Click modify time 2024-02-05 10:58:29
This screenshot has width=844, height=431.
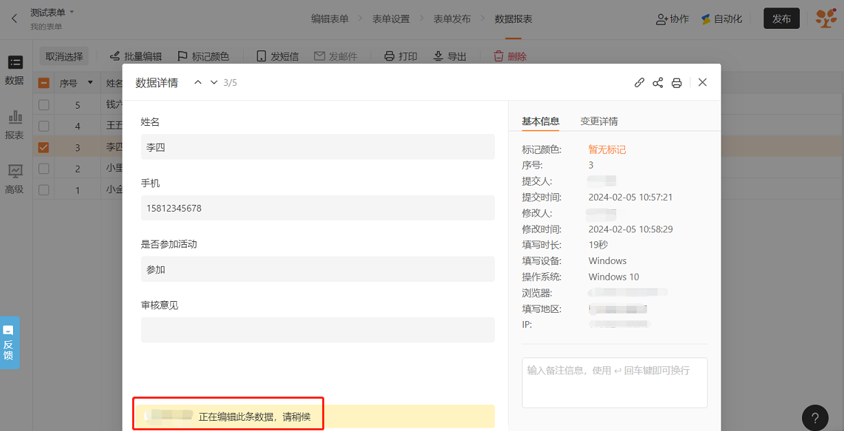631,229
